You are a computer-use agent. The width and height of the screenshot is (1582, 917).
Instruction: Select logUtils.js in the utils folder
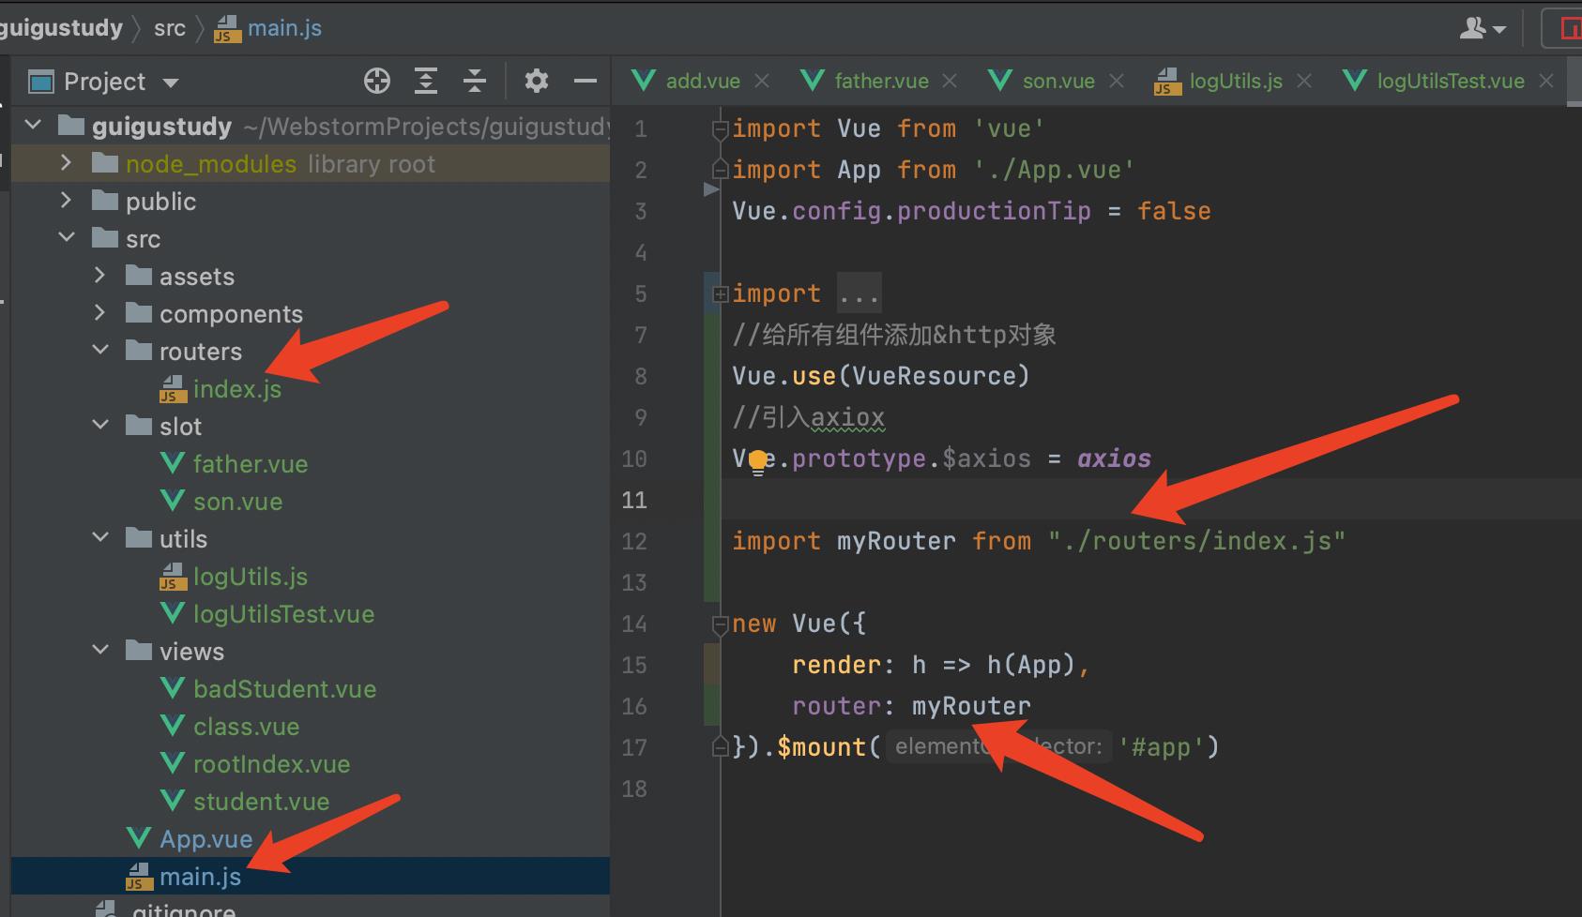tap(251, 577)
